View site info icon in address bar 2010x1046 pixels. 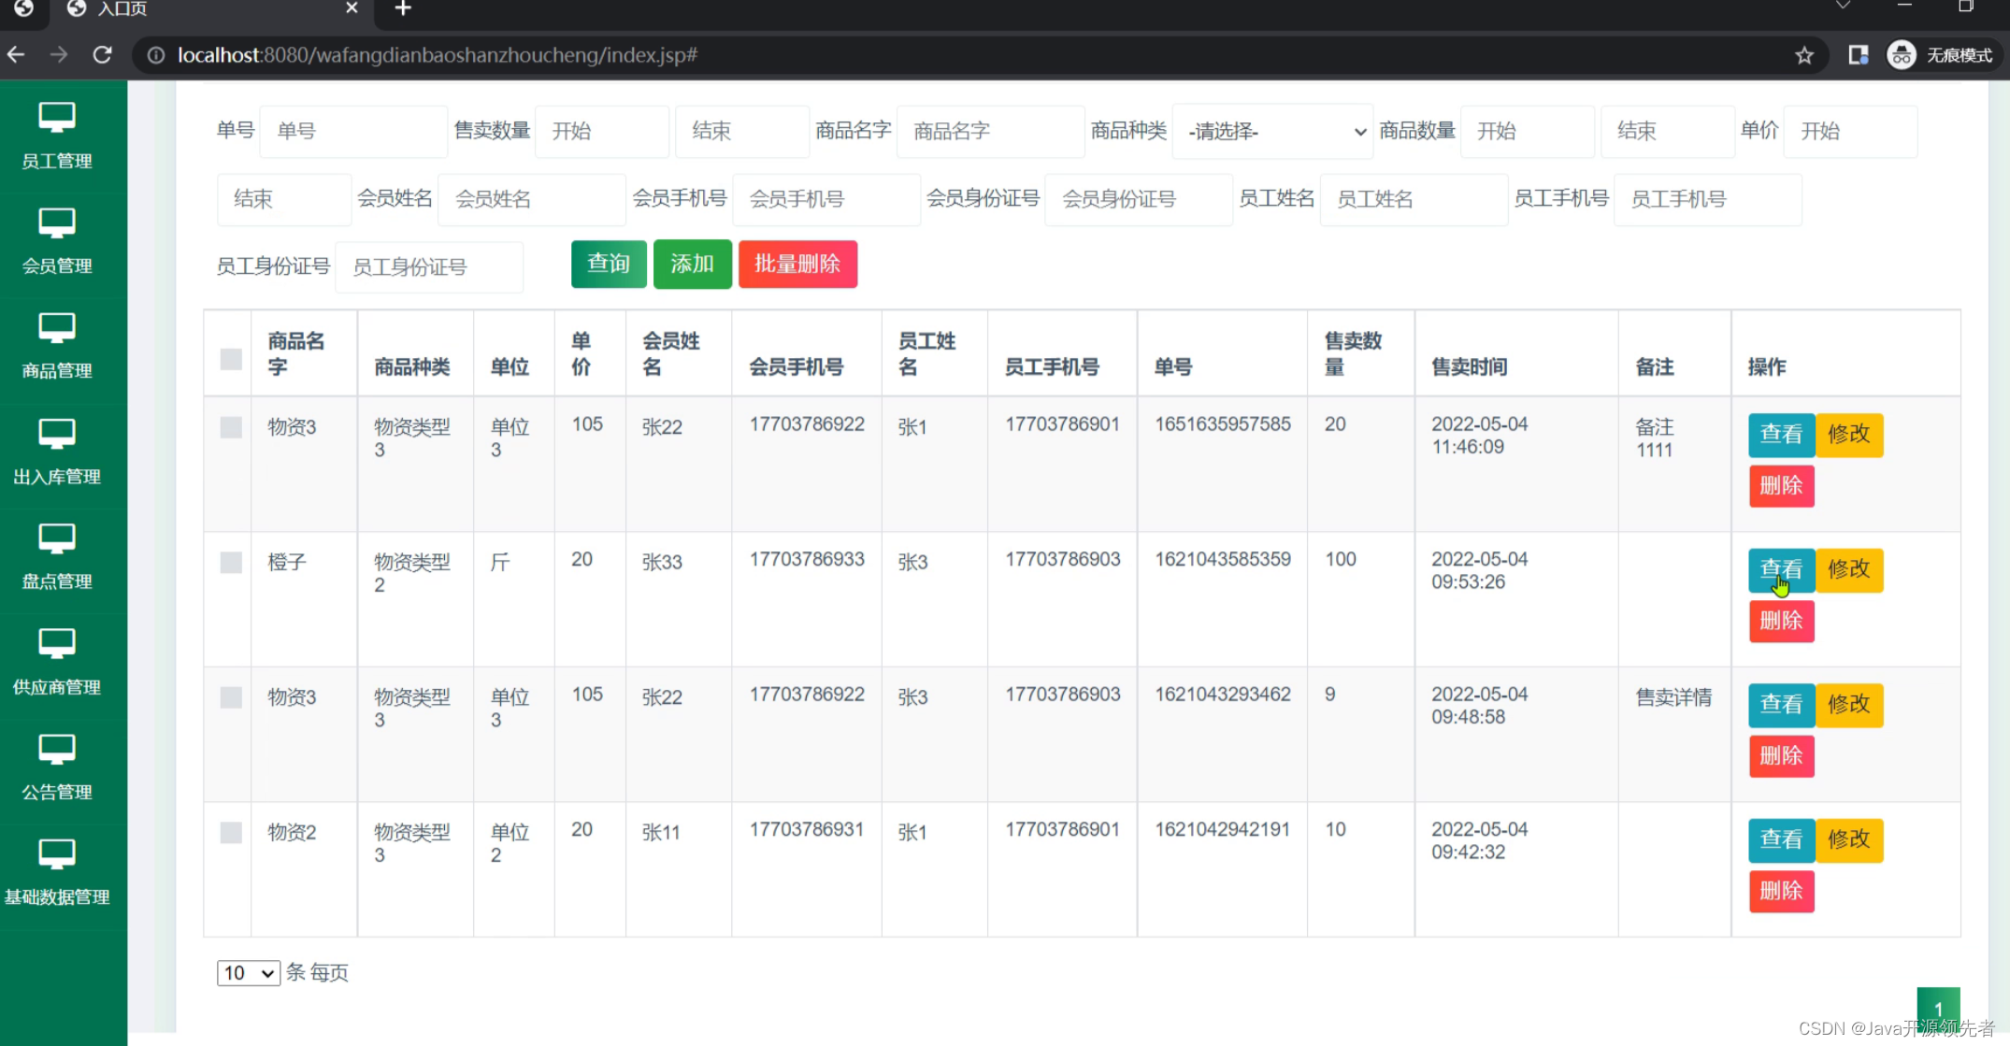(x=156, y=55)
